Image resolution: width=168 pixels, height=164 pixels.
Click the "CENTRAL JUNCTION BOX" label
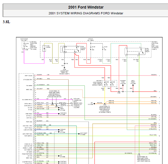34,43
